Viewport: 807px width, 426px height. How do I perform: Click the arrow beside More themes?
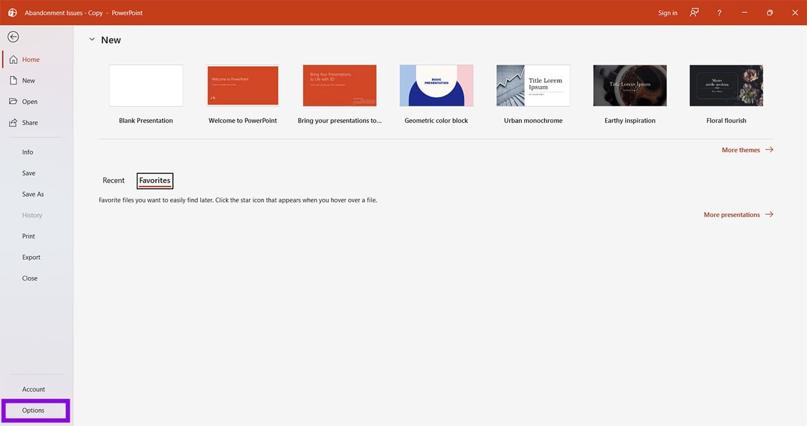coord(769,150)
